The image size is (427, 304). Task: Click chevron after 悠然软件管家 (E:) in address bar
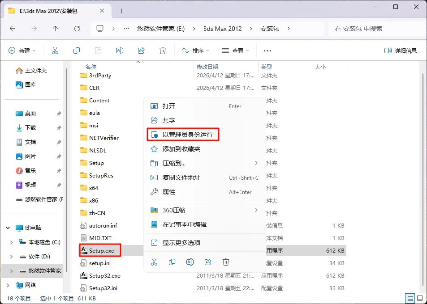194,29
